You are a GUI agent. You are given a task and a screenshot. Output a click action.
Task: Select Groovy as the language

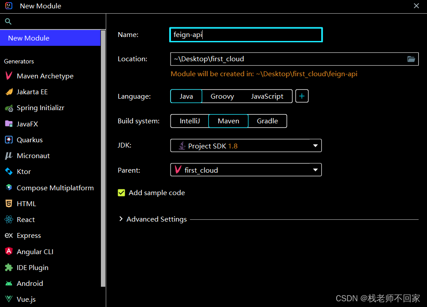click(222, 96)
